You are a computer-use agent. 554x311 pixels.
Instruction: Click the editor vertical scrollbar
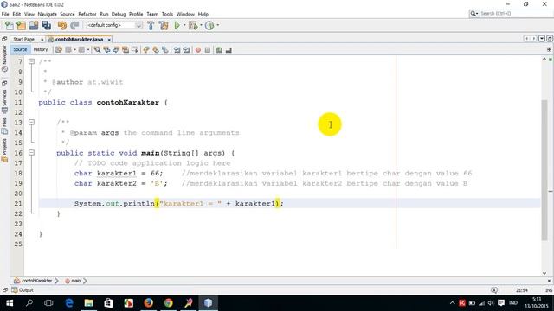tap(544, 169)
